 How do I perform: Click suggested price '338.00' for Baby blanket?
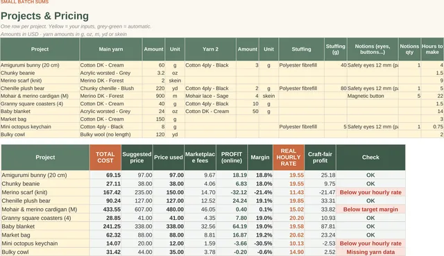click(x=137, y=227)
